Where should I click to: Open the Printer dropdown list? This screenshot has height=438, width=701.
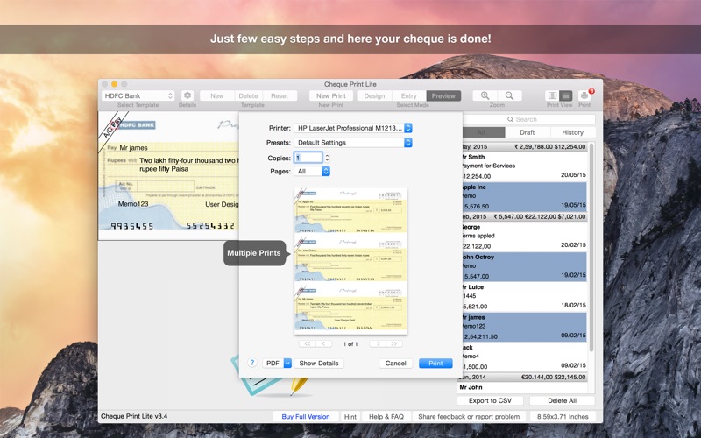pos(353,128)
